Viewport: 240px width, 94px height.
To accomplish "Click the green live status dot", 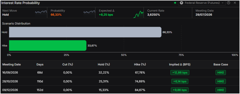I will point(175,3).
